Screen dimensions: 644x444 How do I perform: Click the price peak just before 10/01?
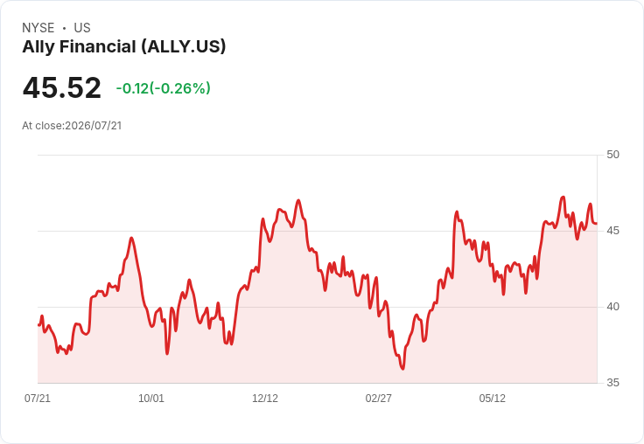point(131,238)
